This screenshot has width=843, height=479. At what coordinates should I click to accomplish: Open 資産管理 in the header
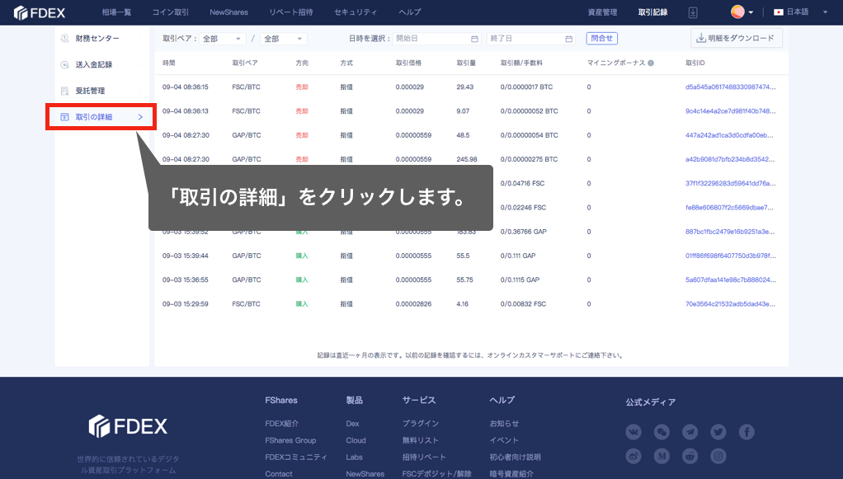click(602, 12)
